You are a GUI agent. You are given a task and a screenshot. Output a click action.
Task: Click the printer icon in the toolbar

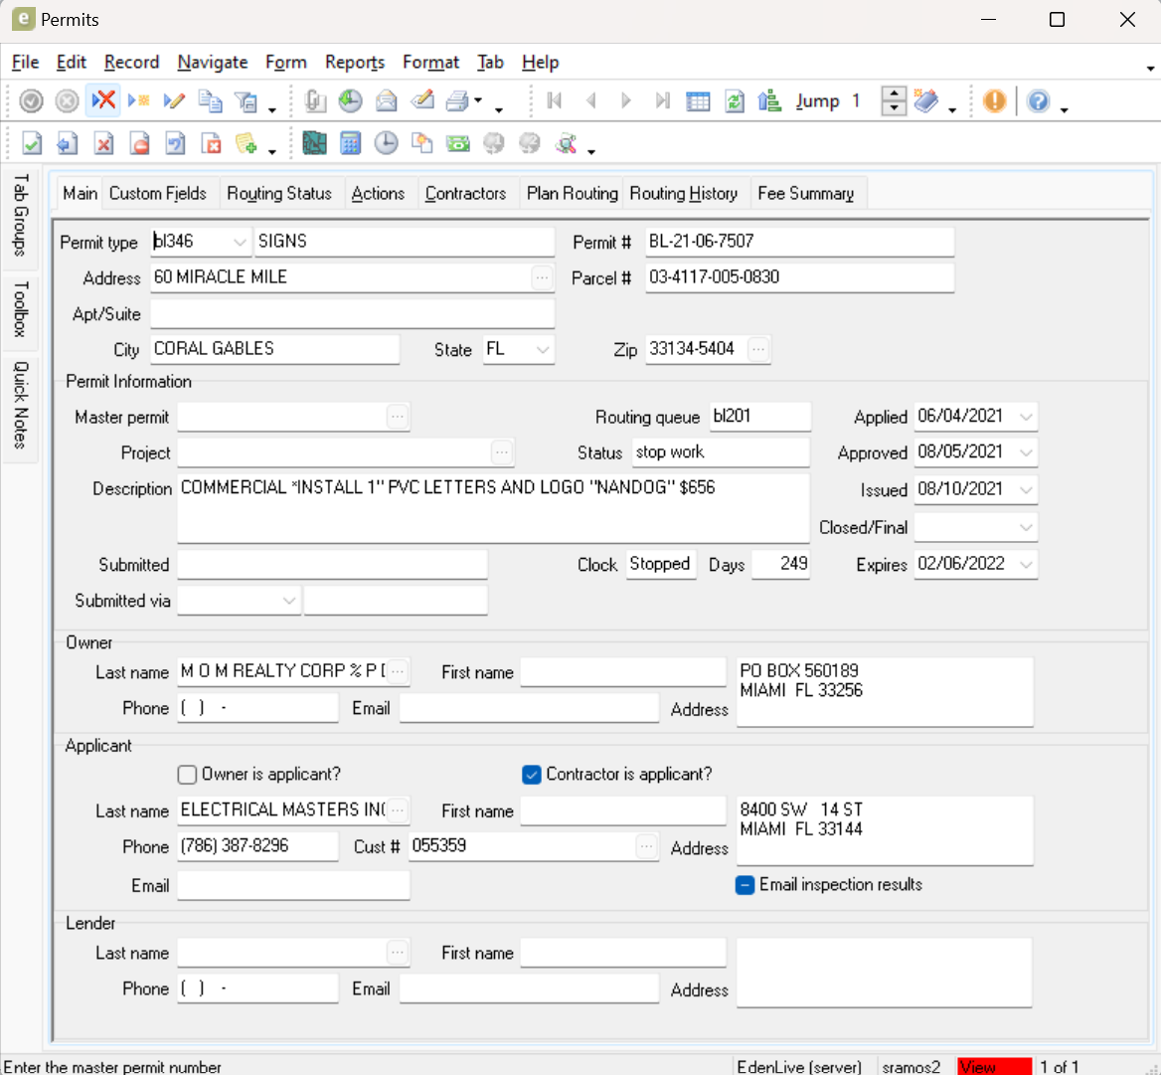(x=457, y=100)
